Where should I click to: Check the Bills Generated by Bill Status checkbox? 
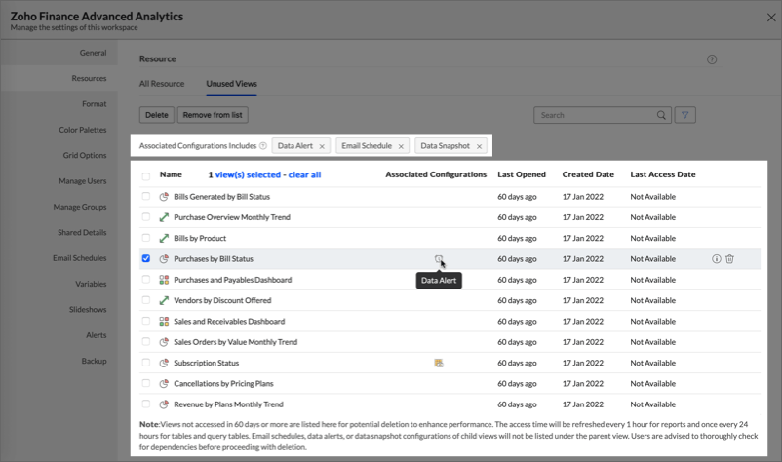[145, 196]
